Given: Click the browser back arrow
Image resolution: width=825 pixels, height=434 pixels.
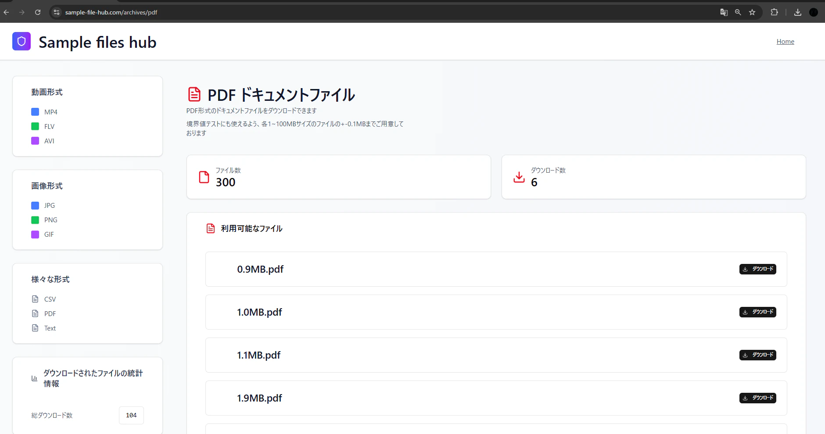Looking at the screenshot, I should [6, 12].
